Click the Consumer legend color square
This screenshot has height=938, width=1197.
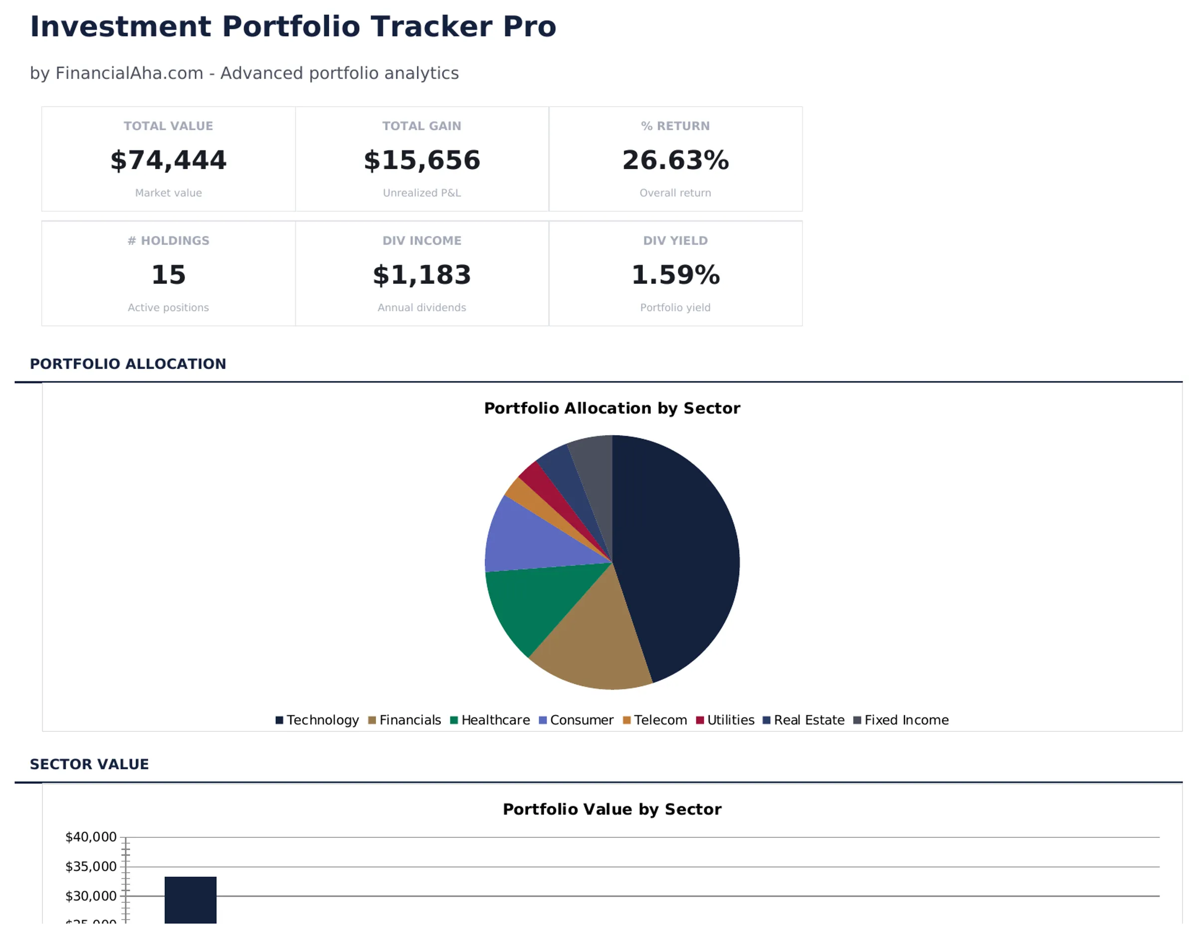pos(543,720)
